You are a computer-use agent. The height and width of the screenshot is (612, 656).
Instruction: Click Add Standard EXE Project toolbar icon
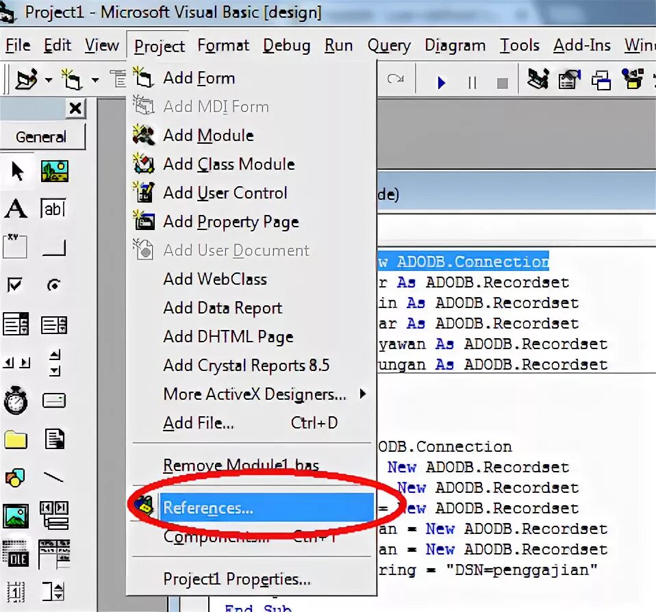26,79
